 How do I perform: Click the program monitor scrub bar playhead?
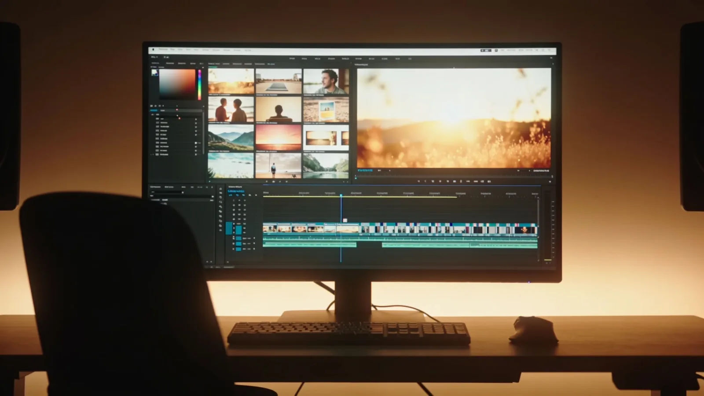(356, 177)
